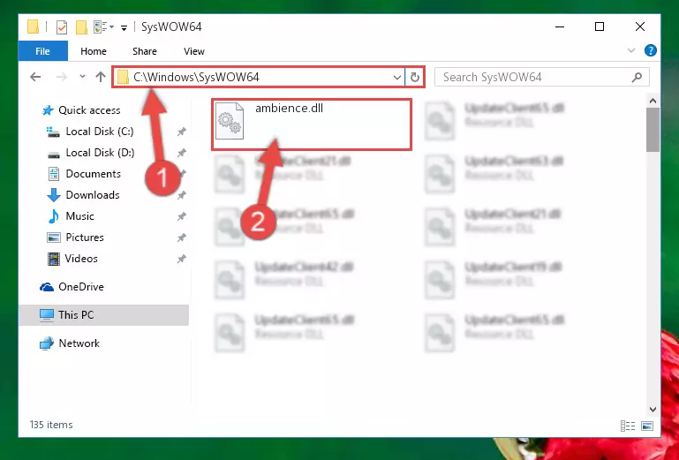Open the Customize Quick Access Toolbar dropdown
The image size is (679, 460).
tap(124, 27)
